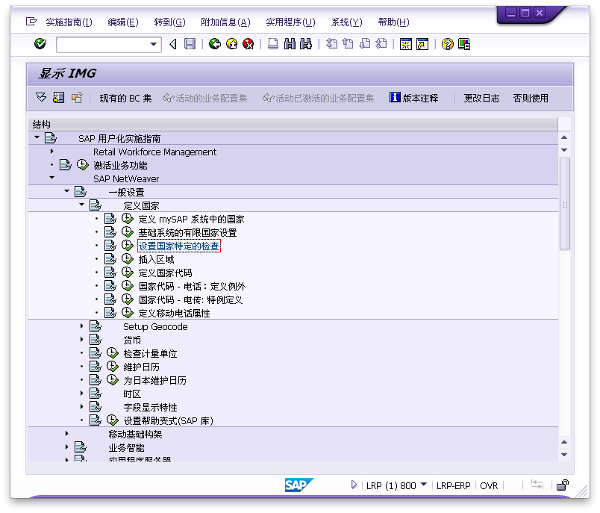Click execute clock icon for 定义移动电话属性
The image size is (600, 513).
click(x=128, y=313)
